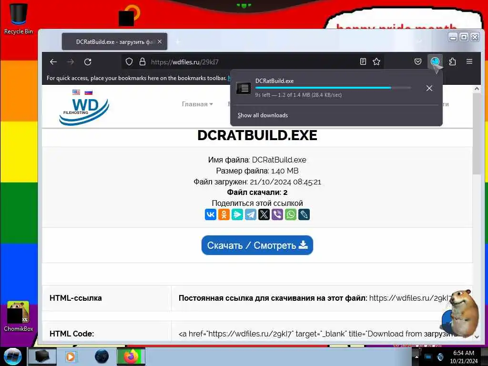Select the DCRatBuild.exe browser tab
Screen dimensions: 488x366
(x=114, y=42)
